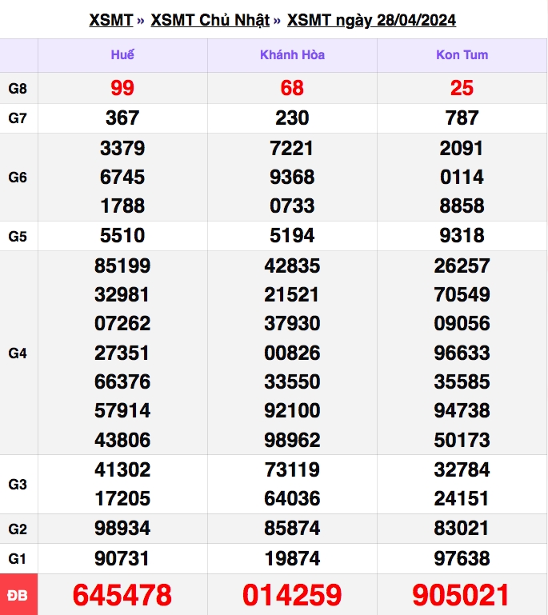Click the ĐB special prize label
Viewport: 548px width, 615px height.
coord(18,595)
